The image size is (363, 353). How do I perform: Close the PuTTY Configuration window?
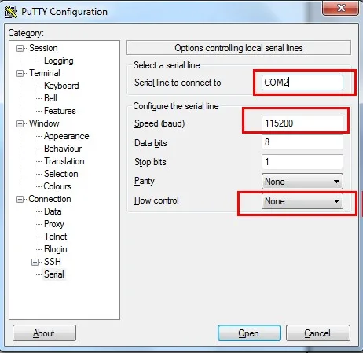341,8
